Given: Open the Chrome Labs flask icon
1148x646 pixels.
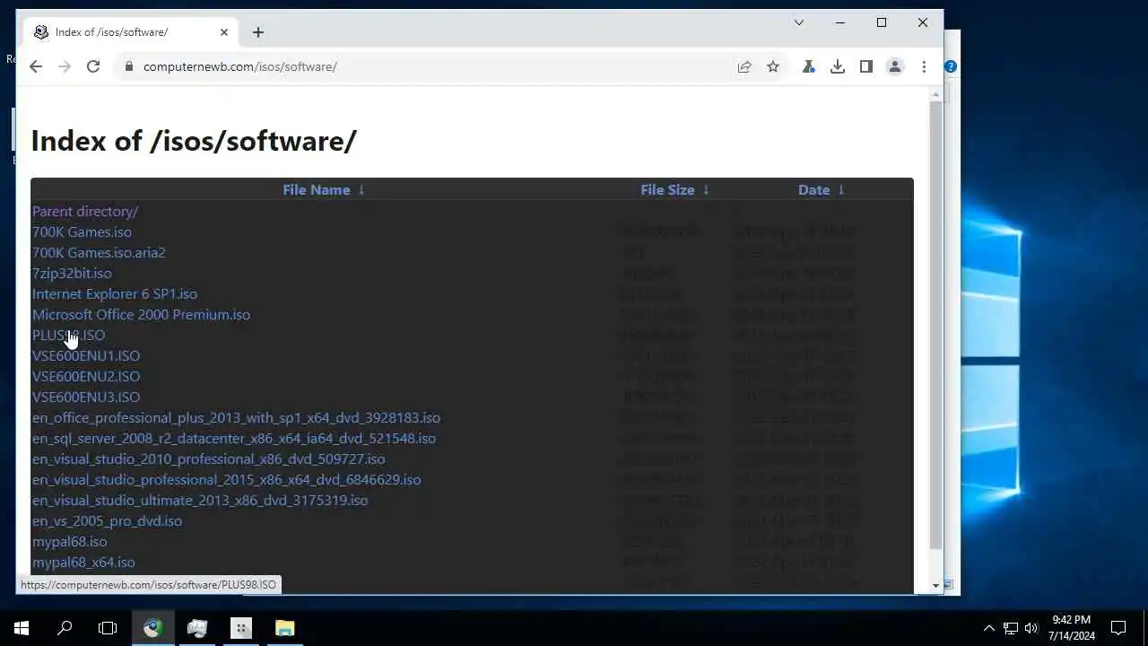Looking at the screenshot, I should 809,66.
